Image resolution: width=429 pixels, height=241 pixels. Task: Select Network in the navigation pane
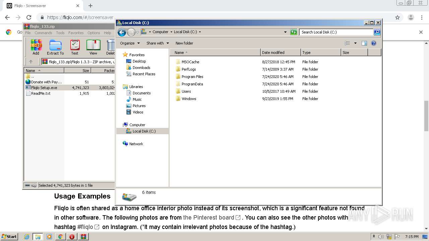pyautogui.click(x=136, y=144)
